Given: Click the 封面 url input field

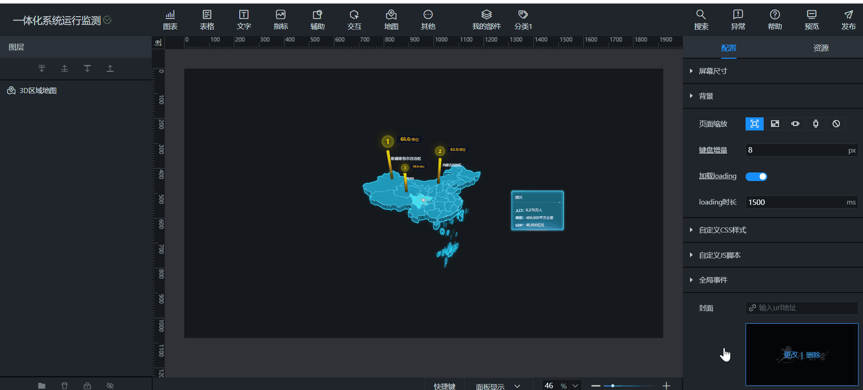Looking at the screenshot, I should [802, 308].
